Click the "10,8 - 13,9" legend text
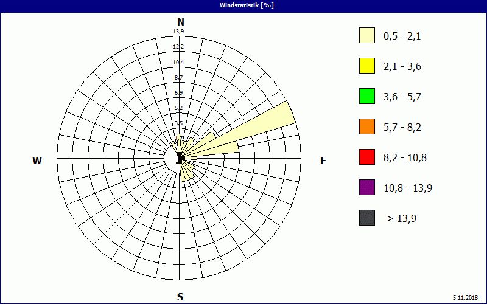The height and width of the screenshot is (304, 487). [407, 188]
